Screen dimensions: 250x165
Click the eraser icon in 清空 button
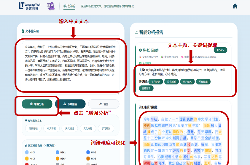(101, 104)
